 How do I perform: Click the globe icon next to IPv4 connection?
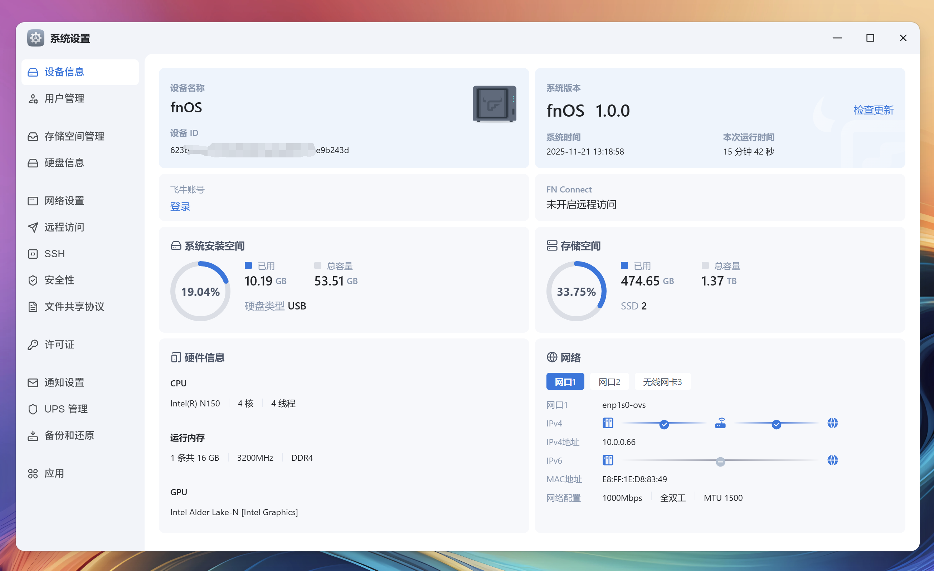click(832, 423)
